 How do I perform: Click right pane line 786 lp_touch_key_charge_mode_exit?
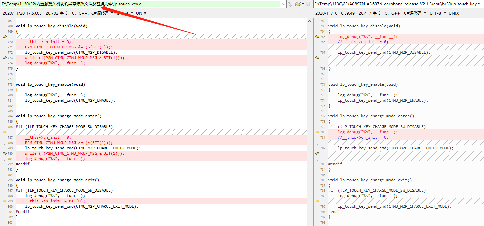370,180
